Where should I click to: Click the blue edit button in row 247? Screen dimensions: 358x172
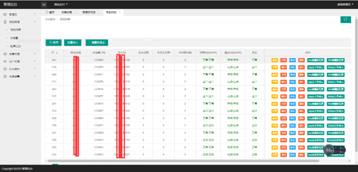[293, 60]
